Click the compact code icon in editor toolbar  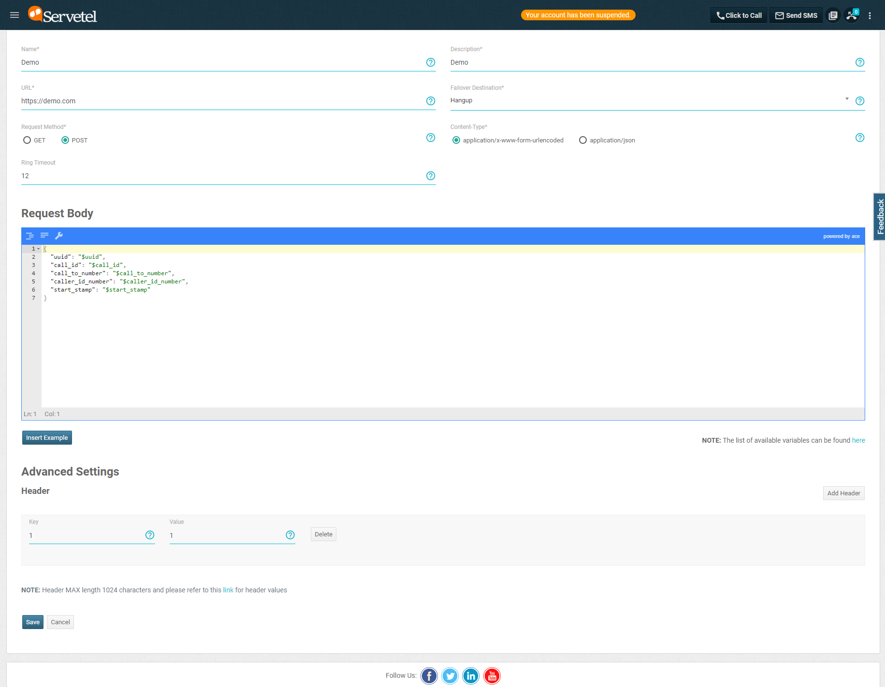(44, 236)
